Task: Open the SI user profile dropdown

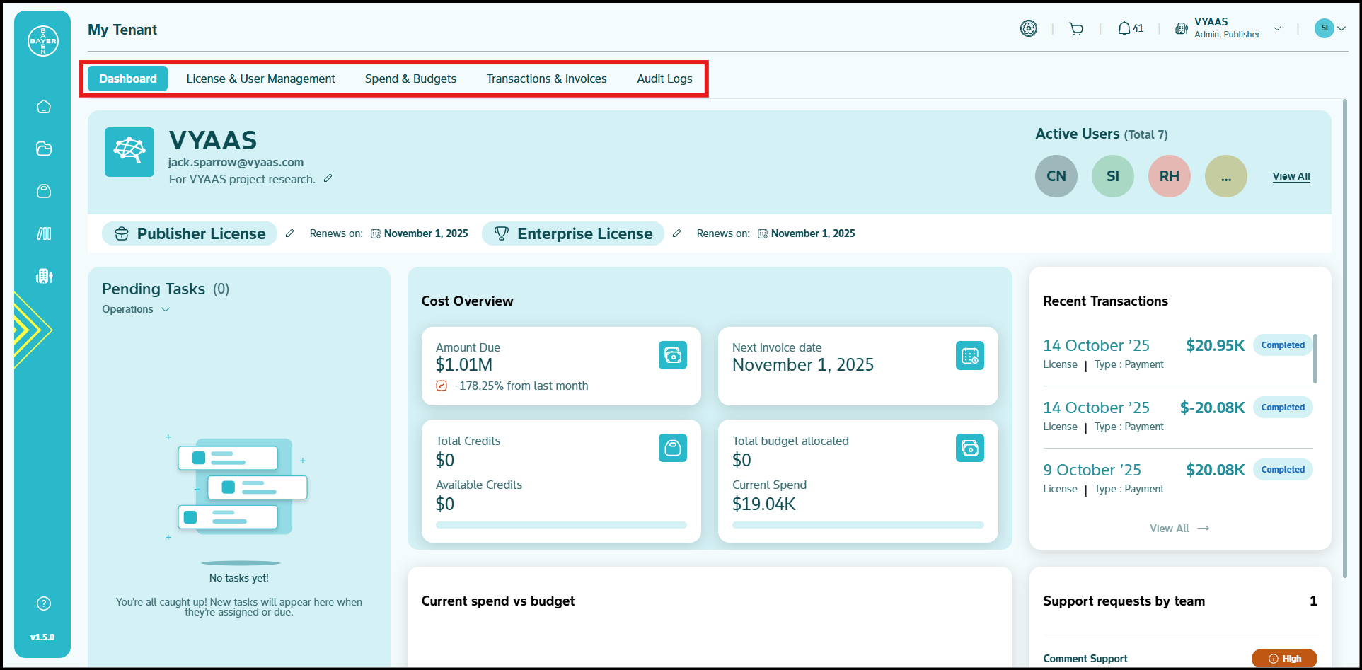Action: (x=1329, y=28)
